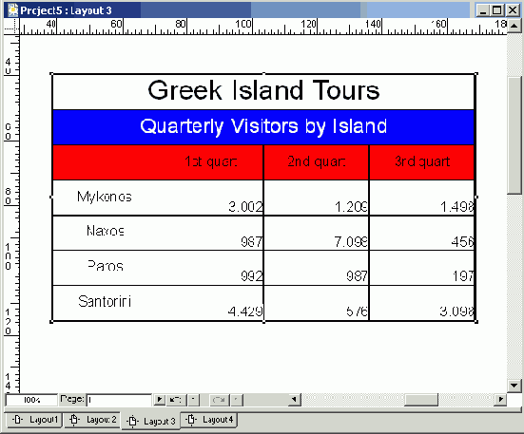Switch to the Layout 2 tab

pos(92,420)
